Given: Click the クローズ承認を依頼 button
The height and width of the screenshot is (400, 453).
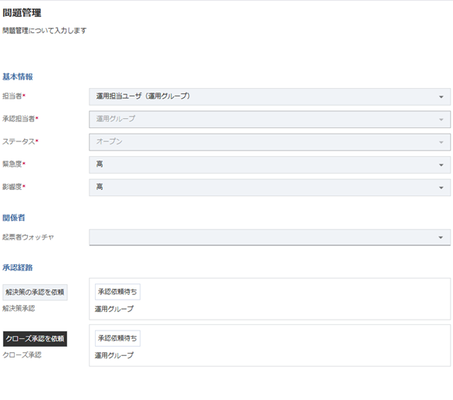Looking at the screenshot, I should point(35,339).
